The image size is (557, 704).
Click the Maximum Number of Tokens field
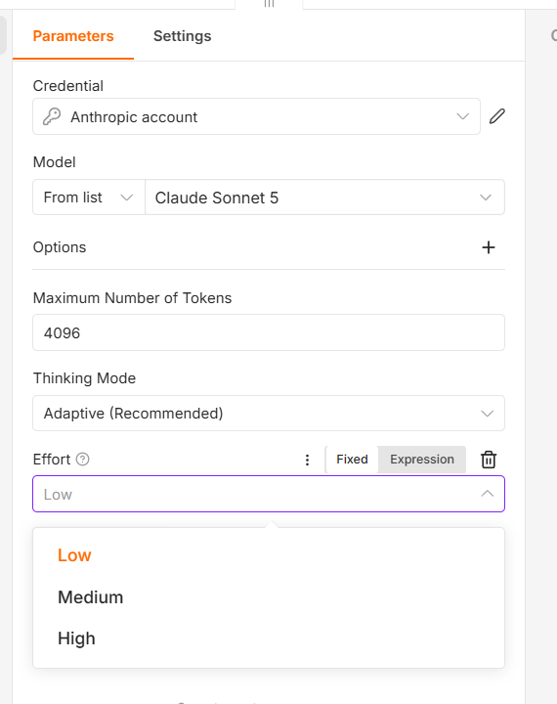click(x=269, y=332)
